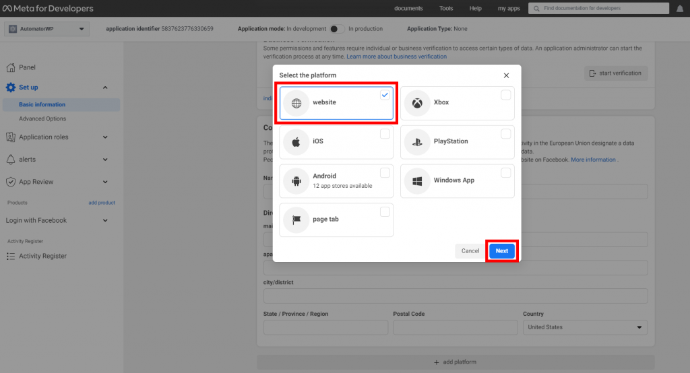Click the notification bell in top bar
The width and height of the screenshot is (690, 373).
click(x=679, y=8)
